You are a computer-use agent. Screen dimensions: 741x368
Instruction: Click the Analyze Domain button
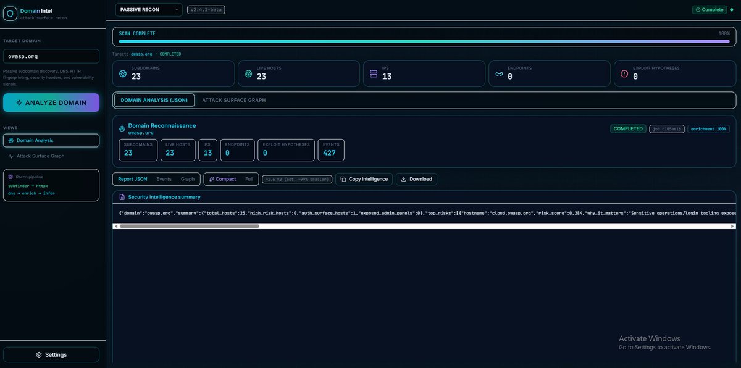pos(51,102)
